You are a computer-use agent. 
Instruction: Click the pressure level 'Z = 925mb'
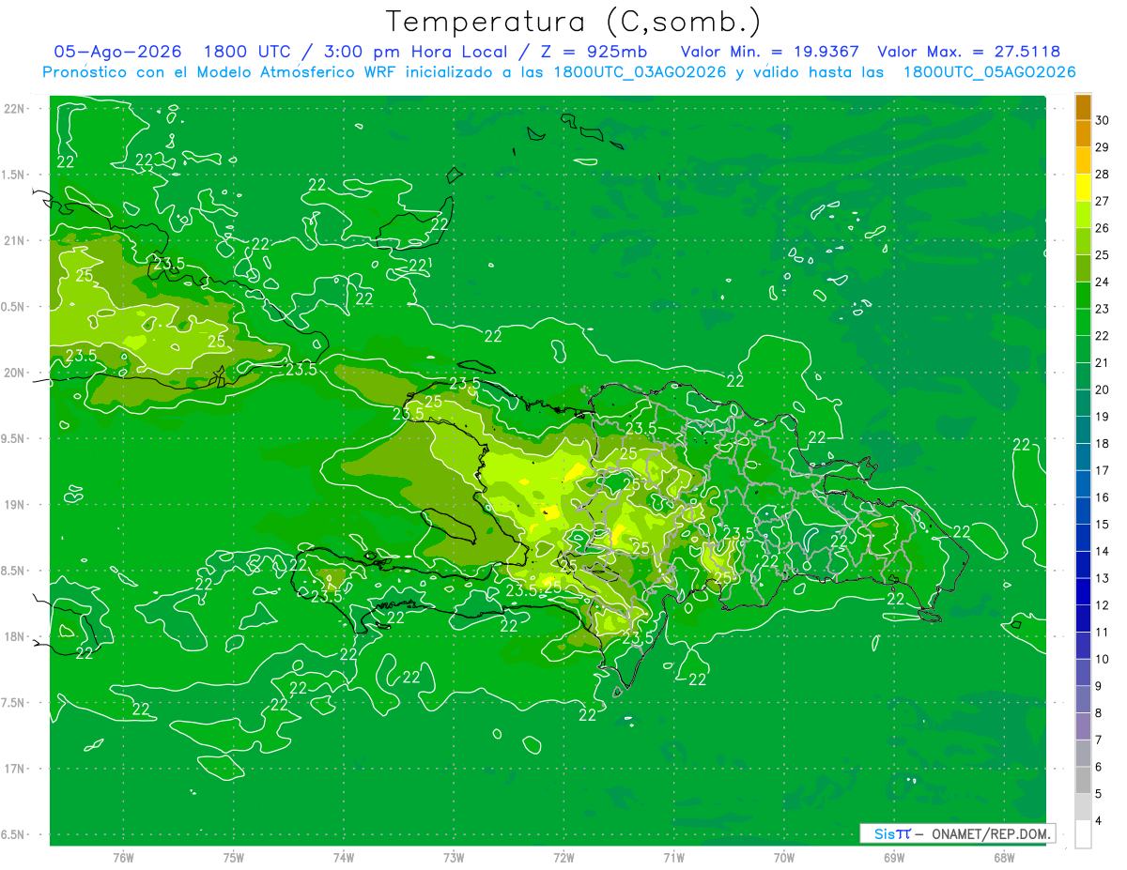594,53
